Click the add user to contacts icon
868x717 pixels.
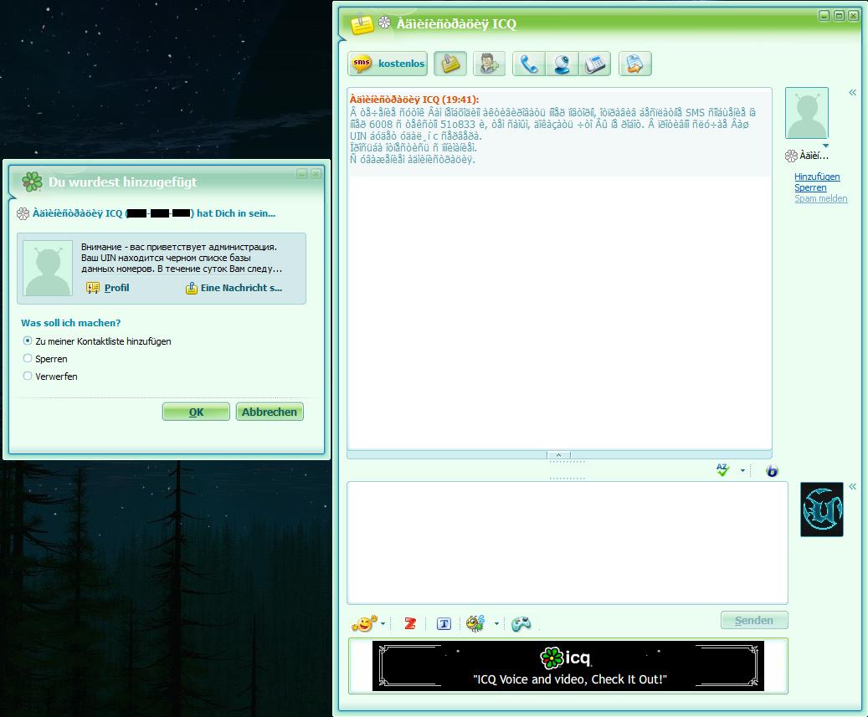[489, 64]
